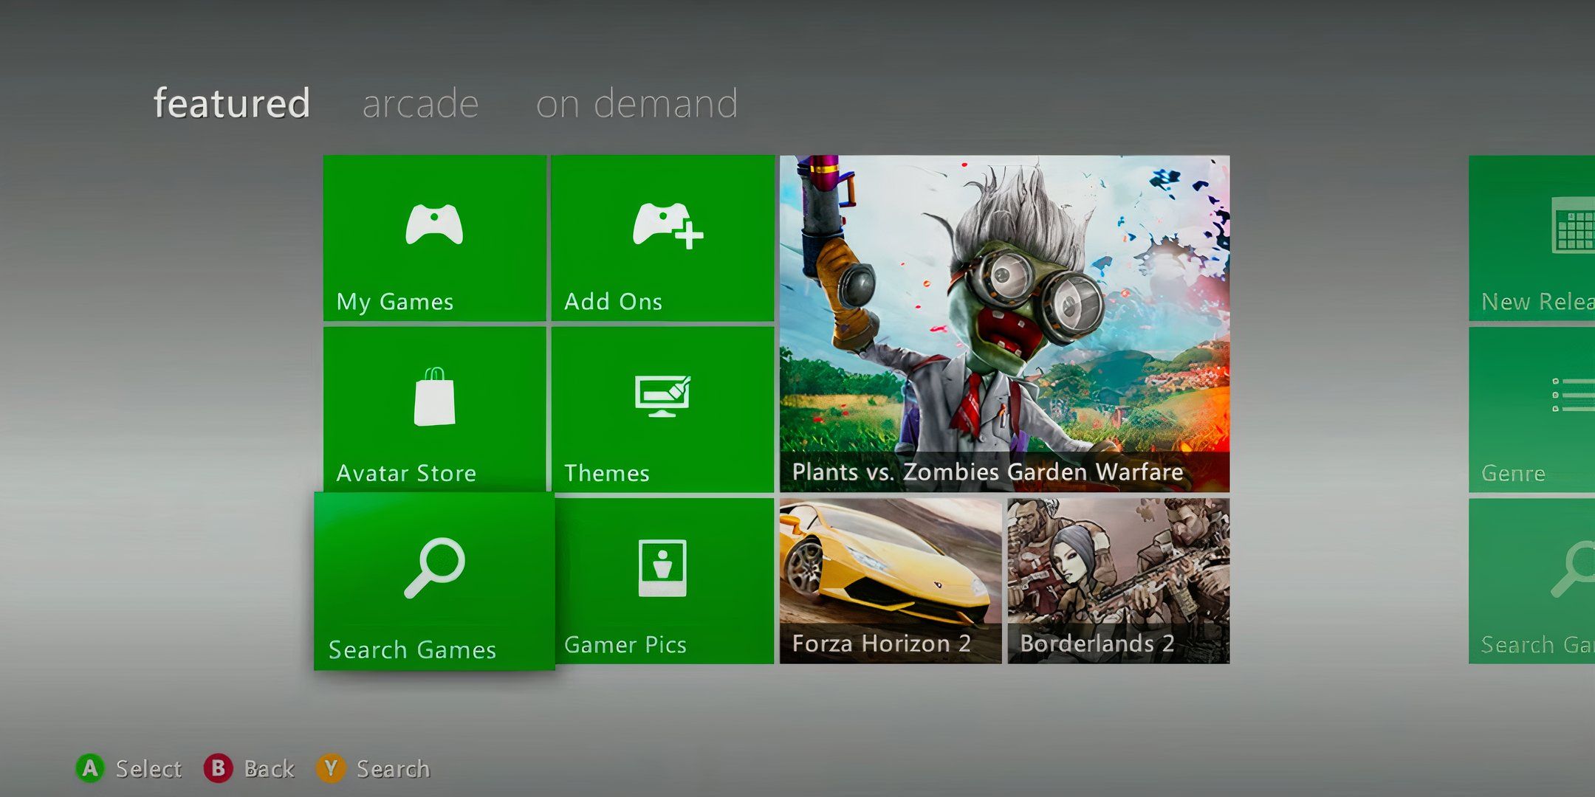Open the New Releases calendar icon
1595x797 pixels.
tap(1573, 225)
